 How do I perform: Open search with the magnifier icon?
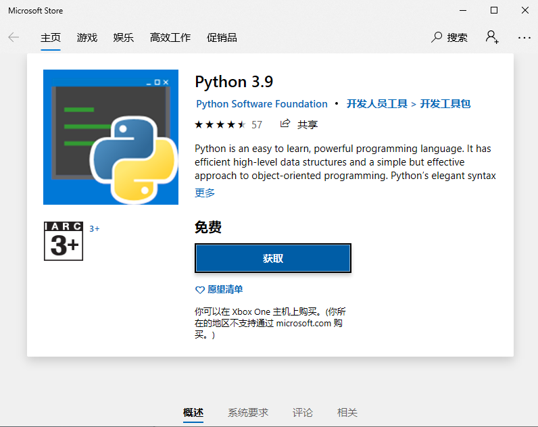[437, 37]
